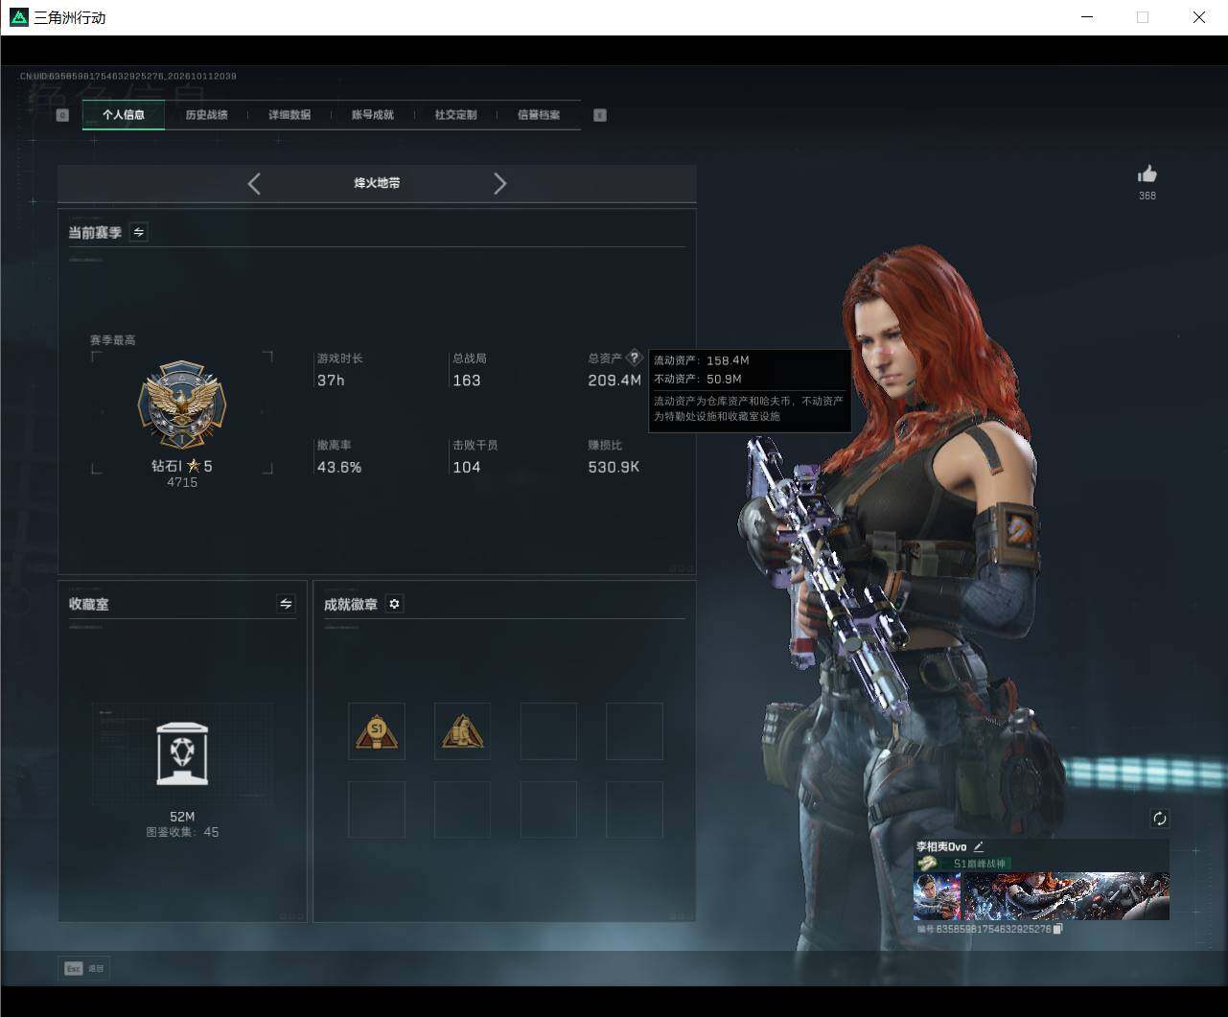Image resolution: width=1228 pixels, height=1017 pixels.
Task: Select the S1 achievement badge
Action: [x=377, y=731]
